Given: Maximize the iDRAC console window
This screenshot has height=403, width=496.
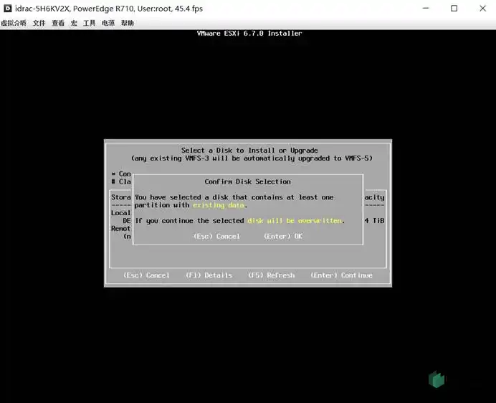Looking at the screenshot, I should click(454, 8).
